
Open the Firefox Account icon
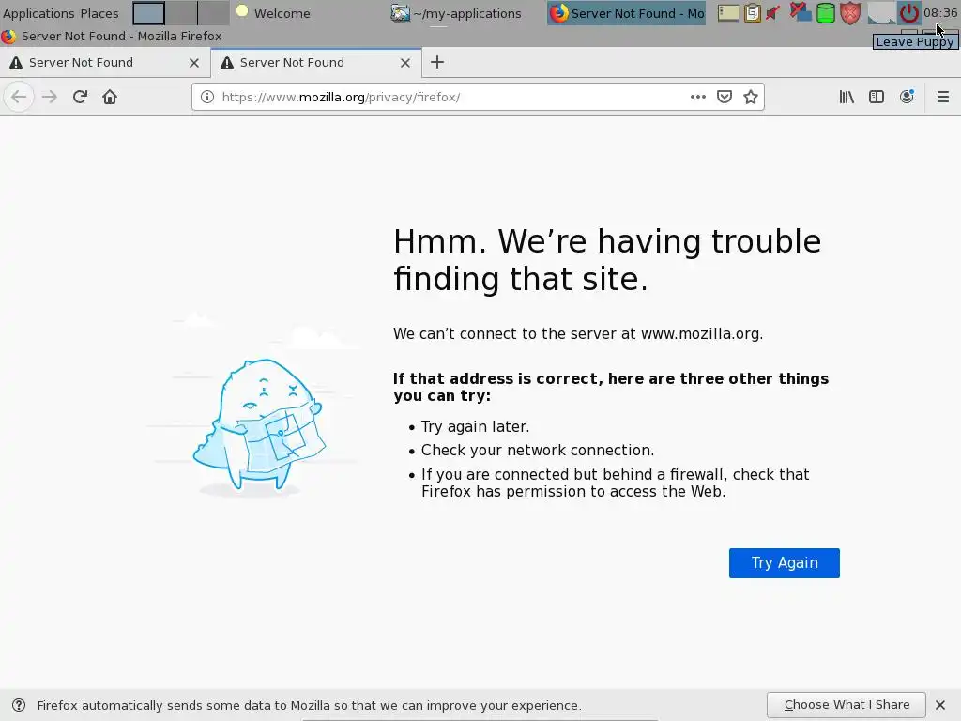click(907, 97)
